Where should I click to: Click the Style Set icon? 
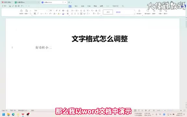(x=139, y=12)
